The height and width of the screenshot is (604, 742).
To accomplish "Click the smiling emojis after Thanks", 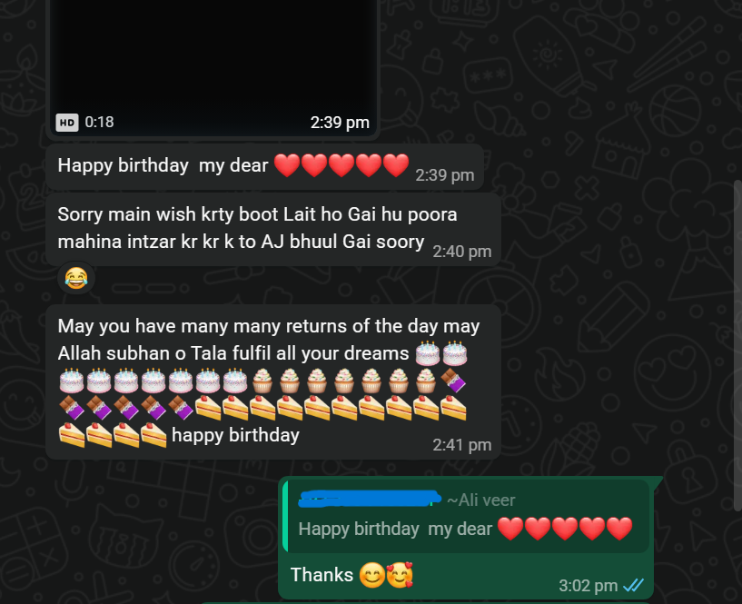I will tap(386, 575).
